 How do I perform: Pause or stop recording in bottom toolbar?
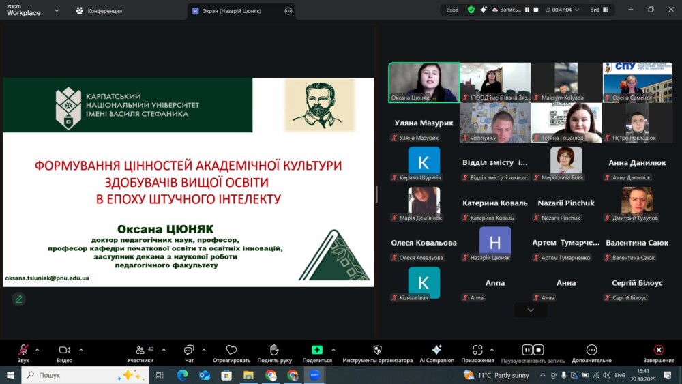(x=532, y=351)
